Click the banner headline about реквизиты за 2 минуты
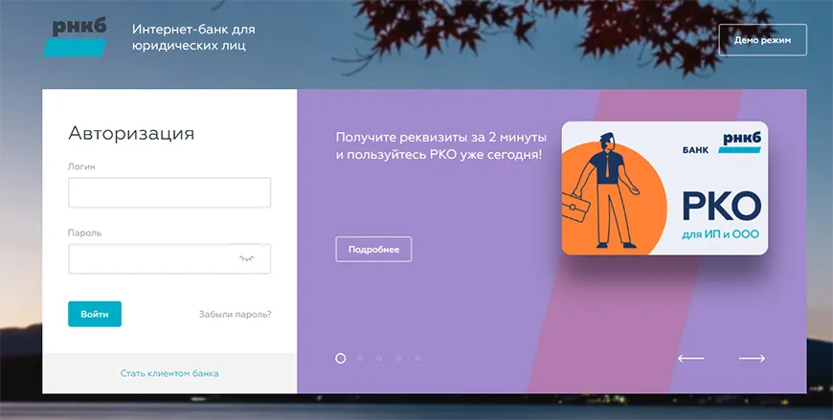Image resolution: width=833 pixels, height=420 pixels. 439,144
